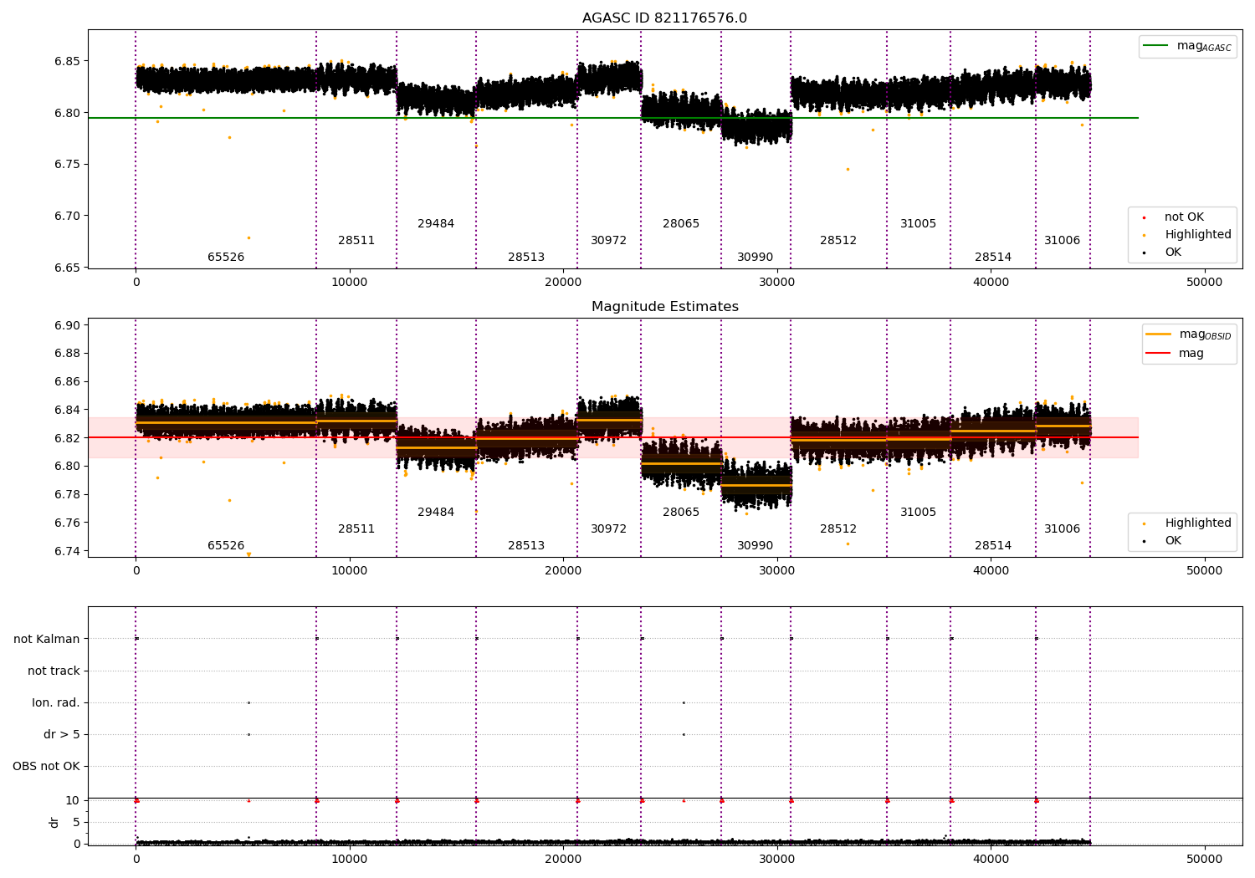Viewport: 1255px width, 878px height.
Task: Click obsid label 30990 in Magnitude Estimates plot
Action: point(755,546)
